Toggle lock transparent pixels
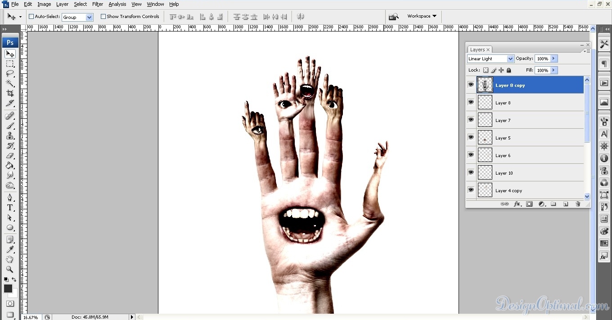612x320 pixels. click(486, 70)
